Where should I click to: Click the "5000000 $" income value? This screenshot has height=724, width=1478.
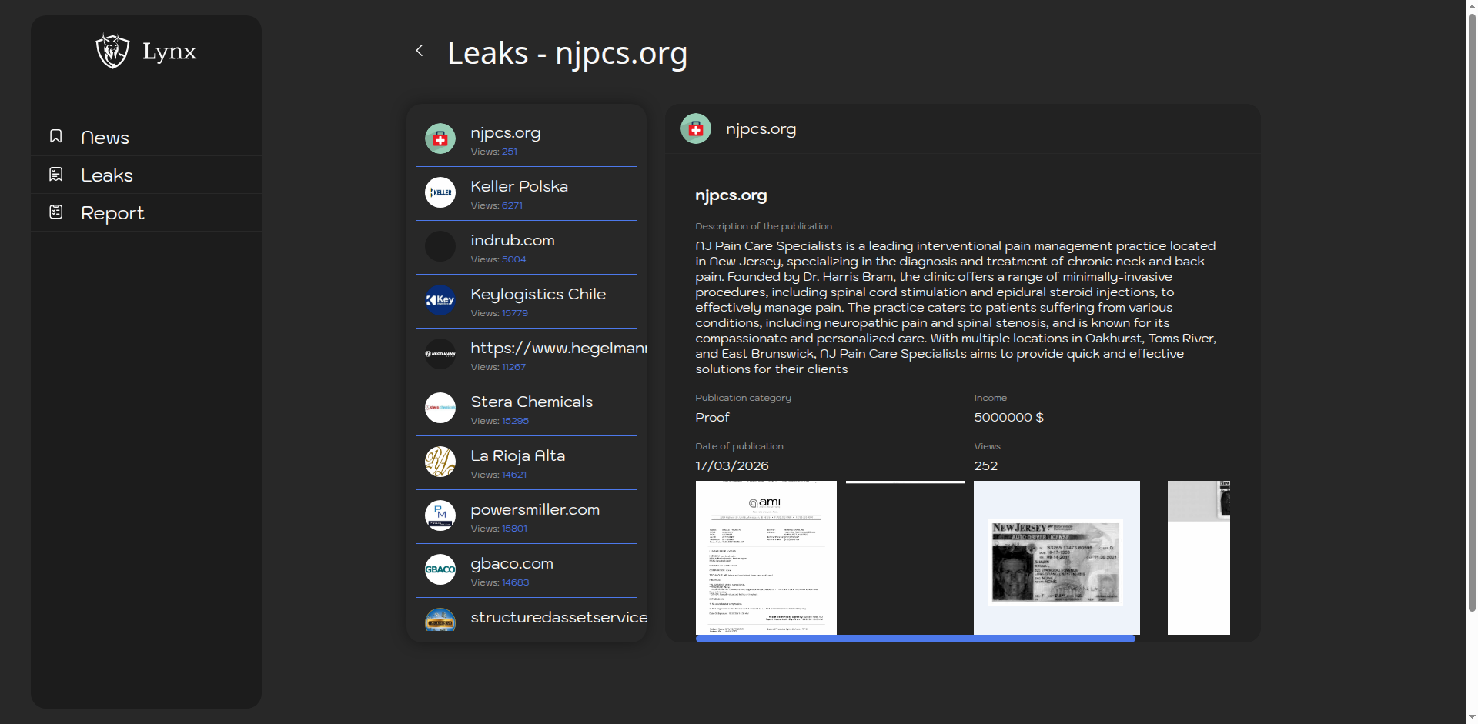click(1009, 417)
